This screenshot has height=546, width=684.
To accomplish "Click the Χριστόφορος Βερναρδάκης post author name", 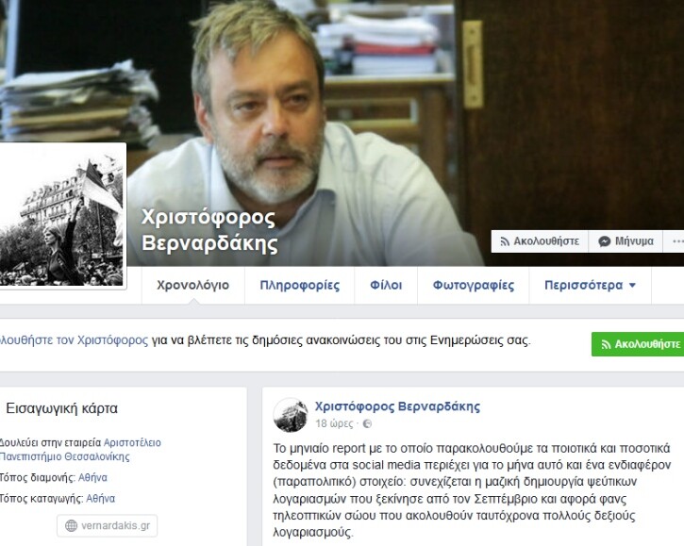I will tap(397, 406).
